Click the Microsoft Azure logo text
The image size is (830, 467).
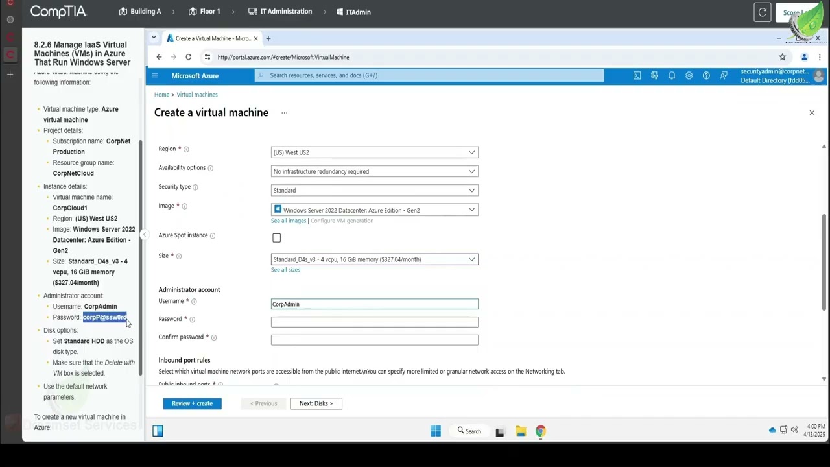tap(195, 76)
